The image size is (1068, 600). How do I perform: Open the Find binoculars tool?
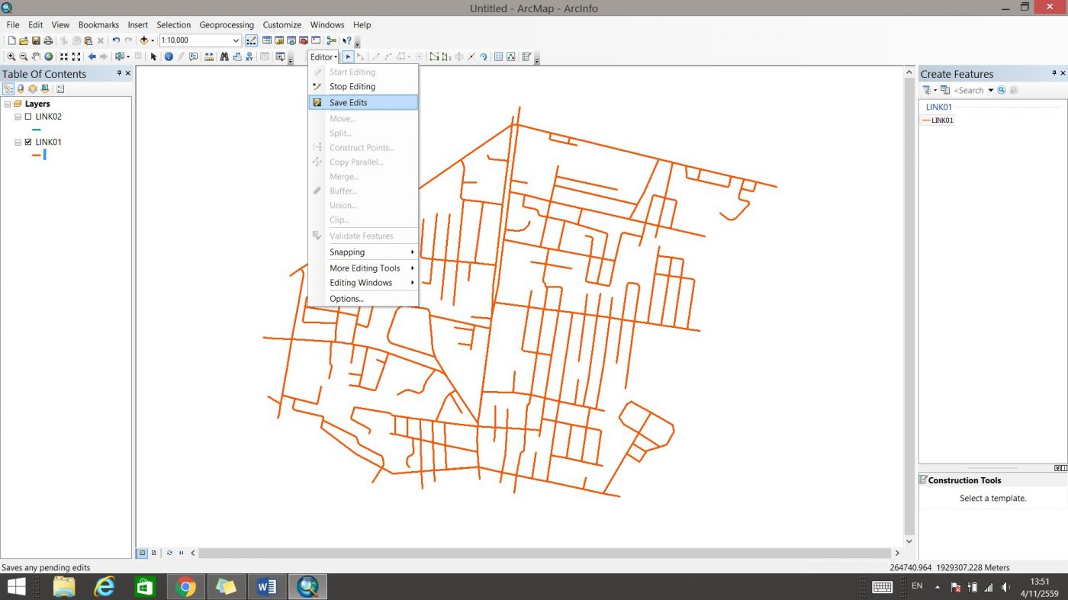[x=224, y=57]
